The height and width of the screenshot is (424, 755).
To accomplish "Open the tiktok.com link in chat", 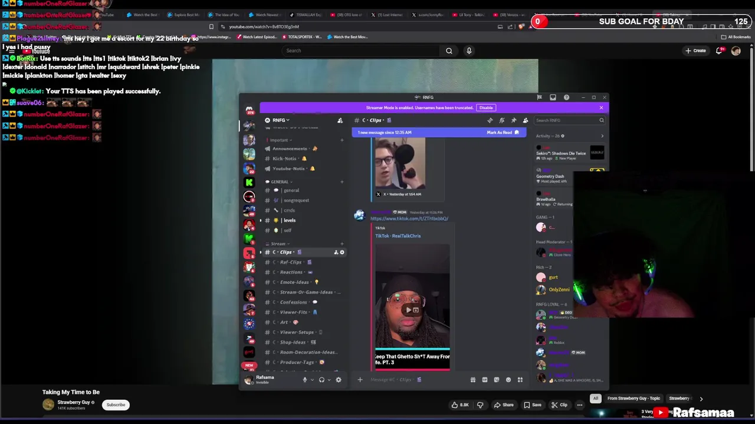I will pyautogui.click(x=409, y=218).
